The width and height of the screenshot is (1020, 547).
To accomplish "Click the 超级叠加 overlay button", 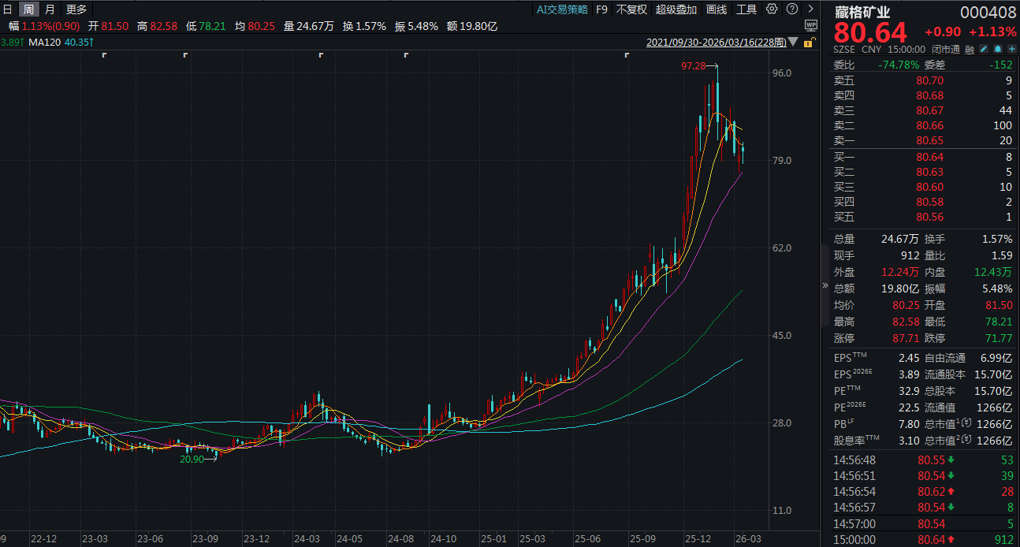I will tap(676, 9).
